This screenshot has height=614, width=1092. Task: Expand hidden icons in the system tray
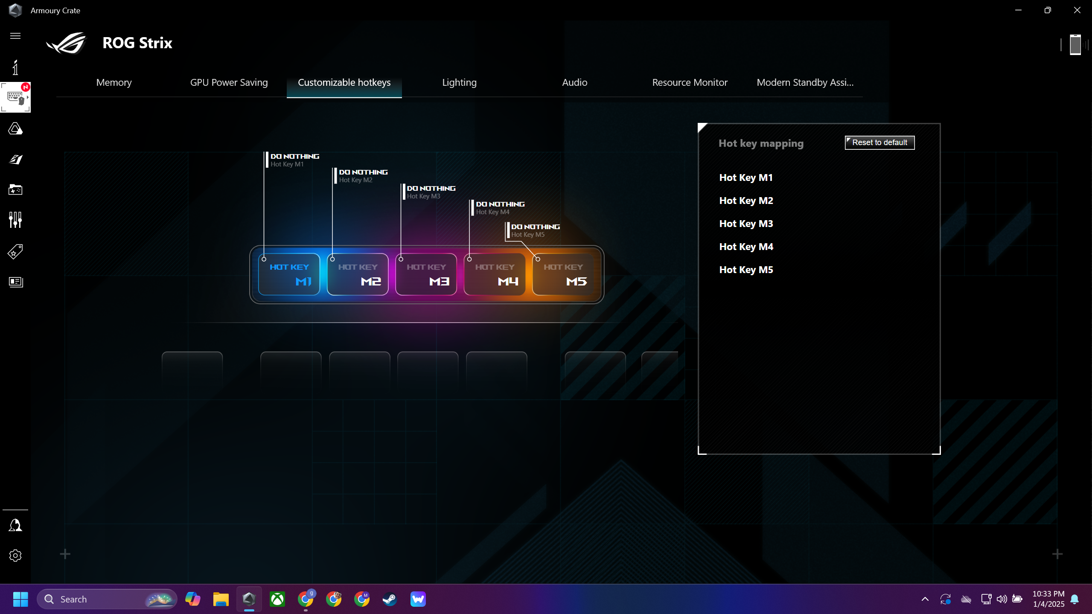(x=925, y=599)
